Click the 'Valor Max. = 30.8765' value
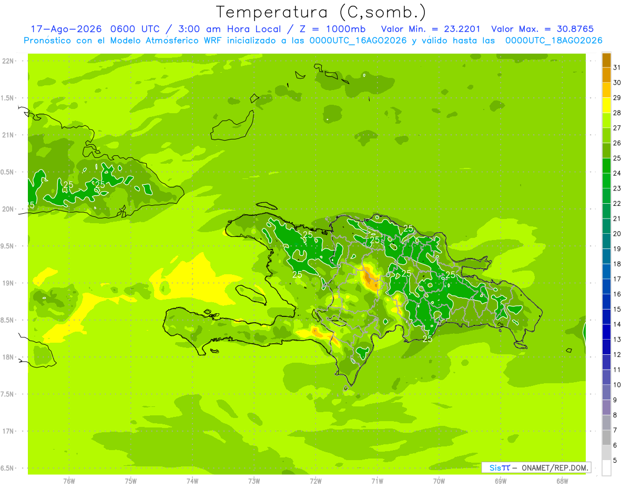Screen dimensions: 631x488 click(542, 29)
